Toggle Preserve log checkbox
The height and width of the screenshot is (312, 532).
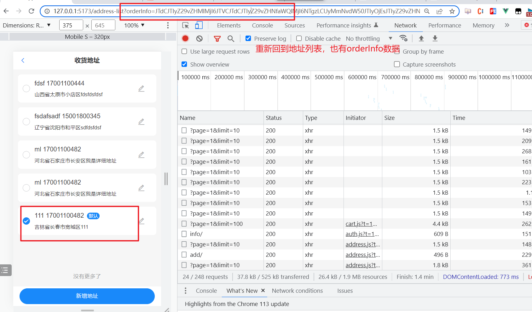pyautogui.click(x=248, y=38)
